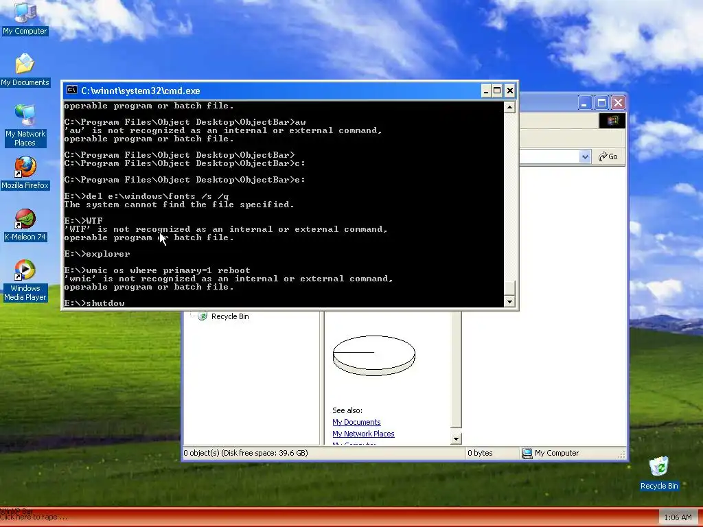703x527 pixels.
Task: Click the cmd window scroll down arrow
Action: click(509, 302)
